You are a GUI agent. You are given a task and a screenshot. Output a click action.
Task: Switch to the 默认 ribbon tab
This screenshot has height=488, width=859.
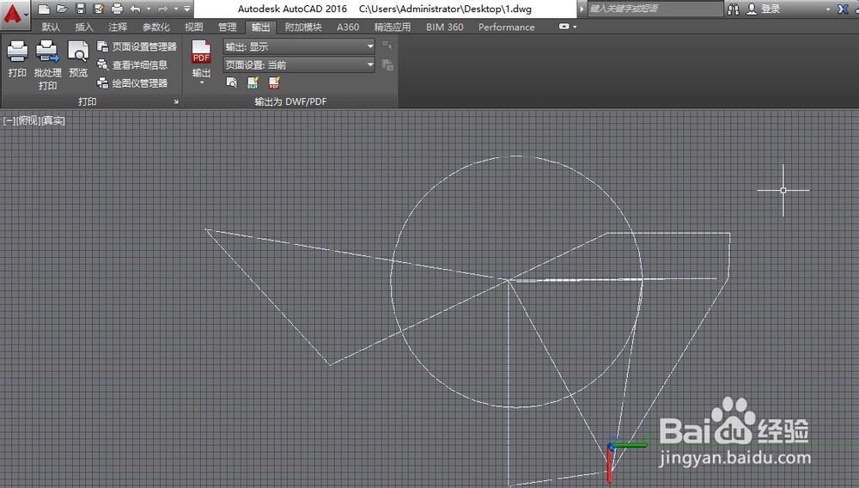click(x=51, y=27)
